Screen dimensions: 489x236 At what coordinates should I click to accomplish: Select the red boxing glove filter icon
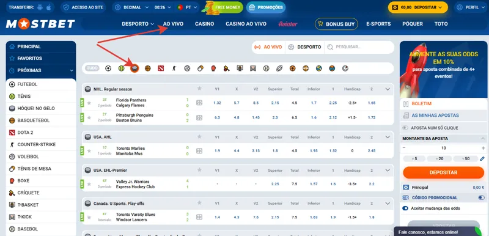coord(213,68)
